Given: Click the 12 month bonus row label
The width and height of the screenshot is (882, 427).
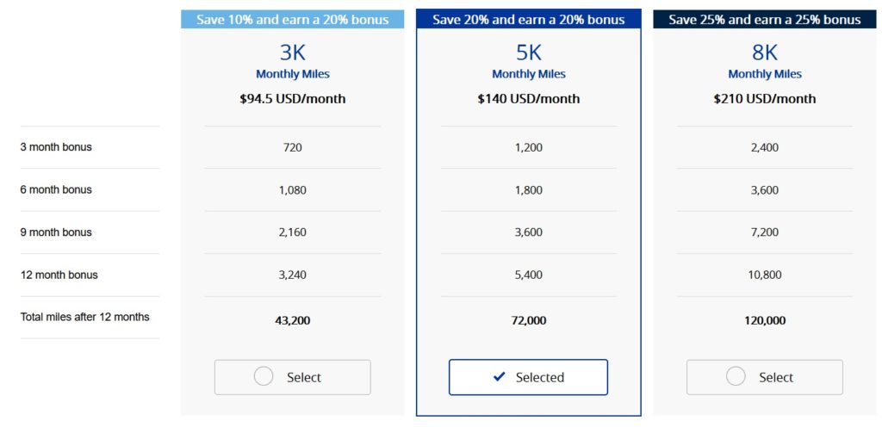Looking at the screenshot, I should pyautogui.click(x=59, y=275).
